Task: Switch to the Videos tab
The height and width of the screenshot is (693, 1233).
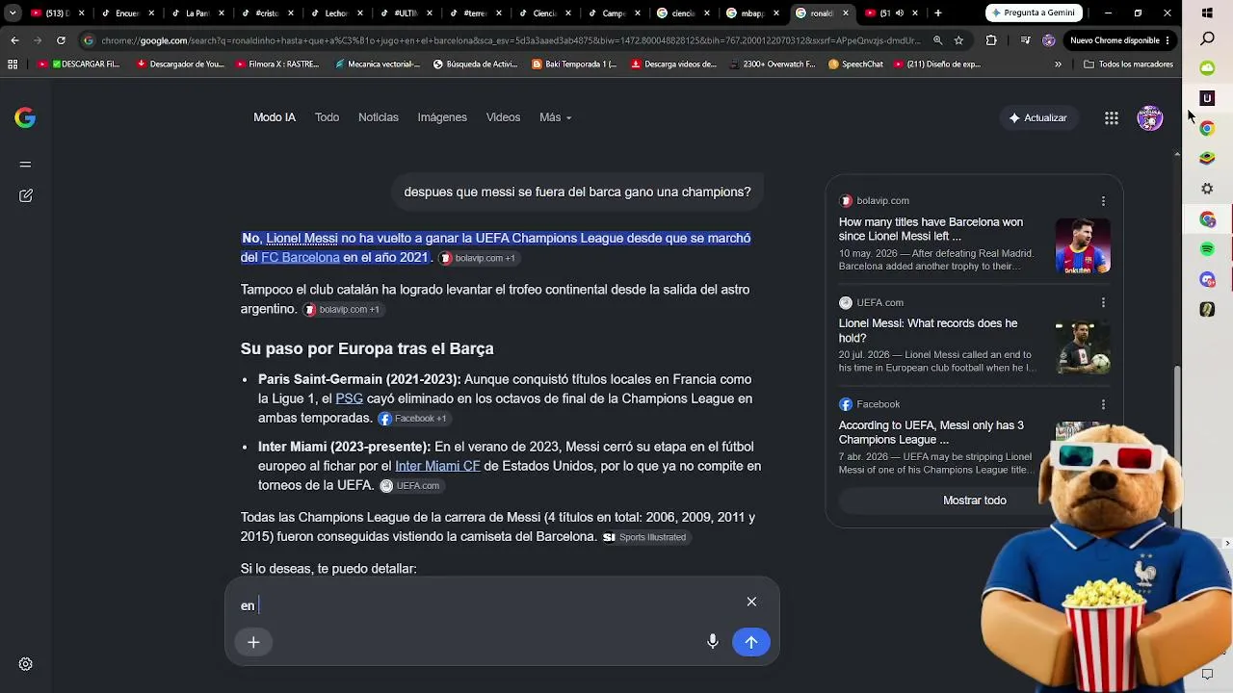Action: [x=503, y=117]
